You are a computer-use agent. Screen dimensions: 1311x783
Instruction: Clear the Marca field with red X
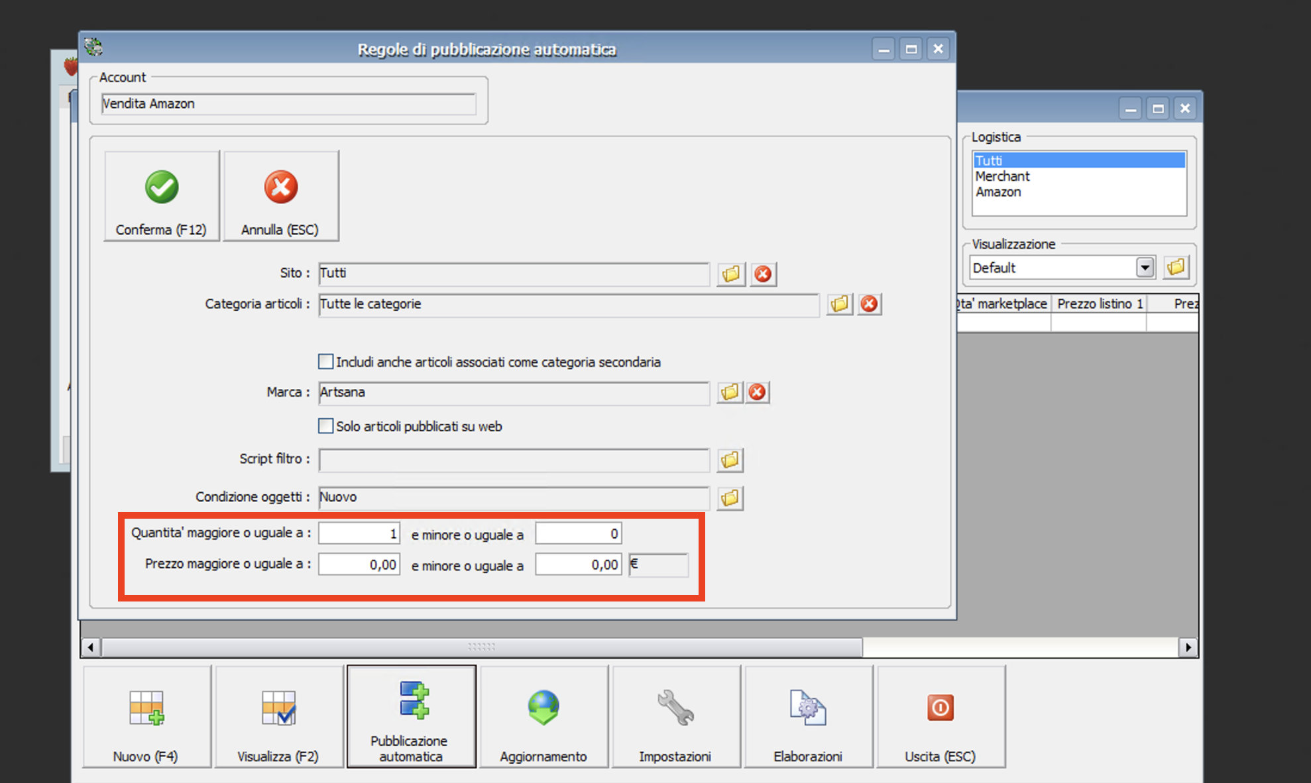[757, 392]
